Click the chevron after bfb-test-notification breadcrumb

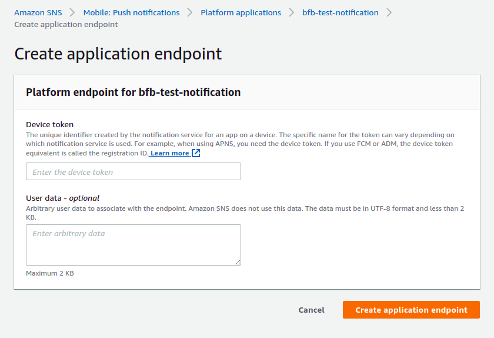[389, 12]
